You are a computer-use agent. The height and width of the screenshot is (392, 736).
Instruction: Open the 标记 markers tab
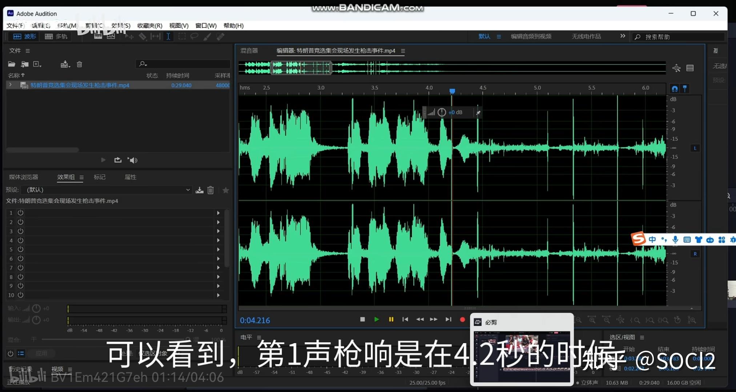[x=100, y=177]
